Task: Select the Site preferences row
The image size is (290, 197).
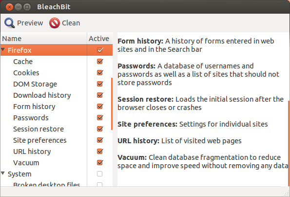Action: pos(57,140)
